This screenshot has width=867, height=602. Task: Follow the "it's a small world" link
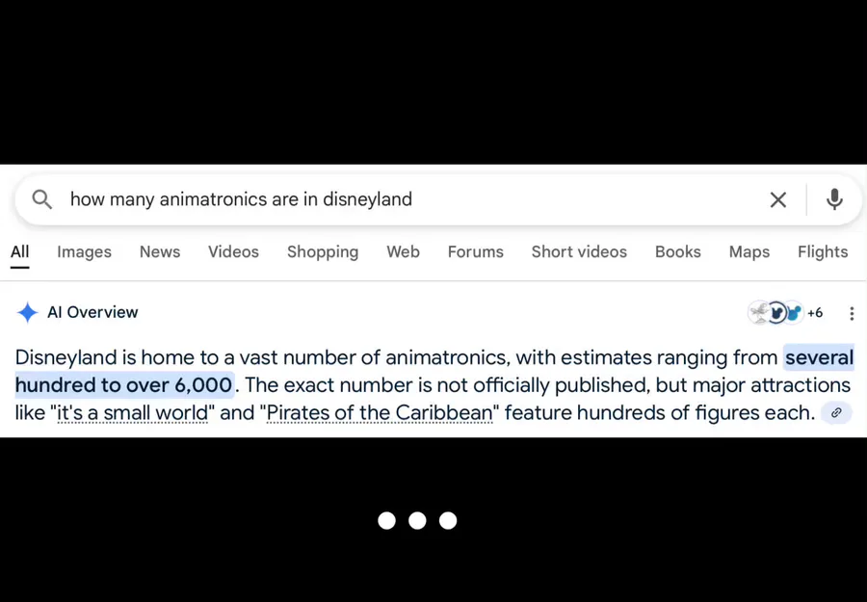point(133,413)
